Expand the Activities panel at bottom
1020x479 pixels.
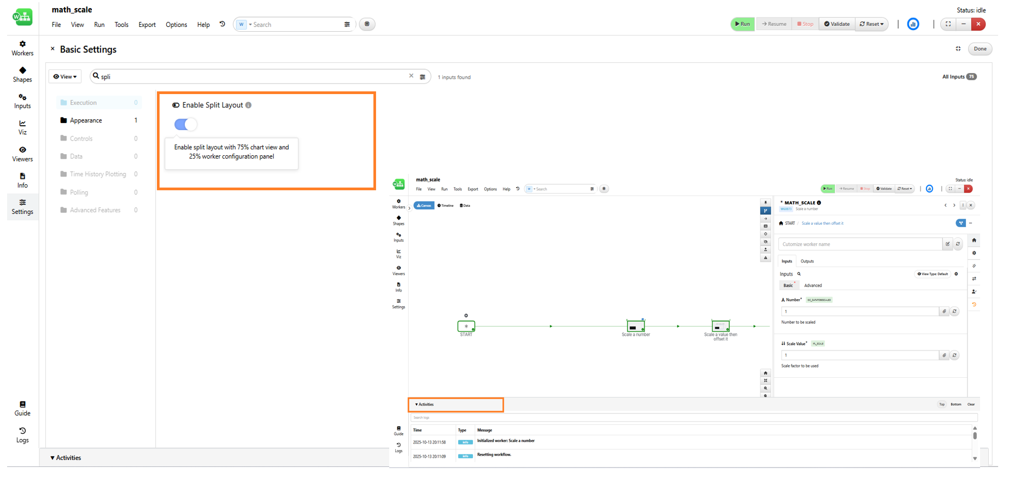click(66, 458)
